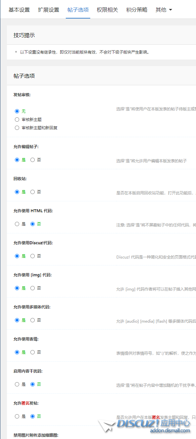The image size is (196, 439).
Task: Click the 发帖审核 label
Action: pos(22,95)
